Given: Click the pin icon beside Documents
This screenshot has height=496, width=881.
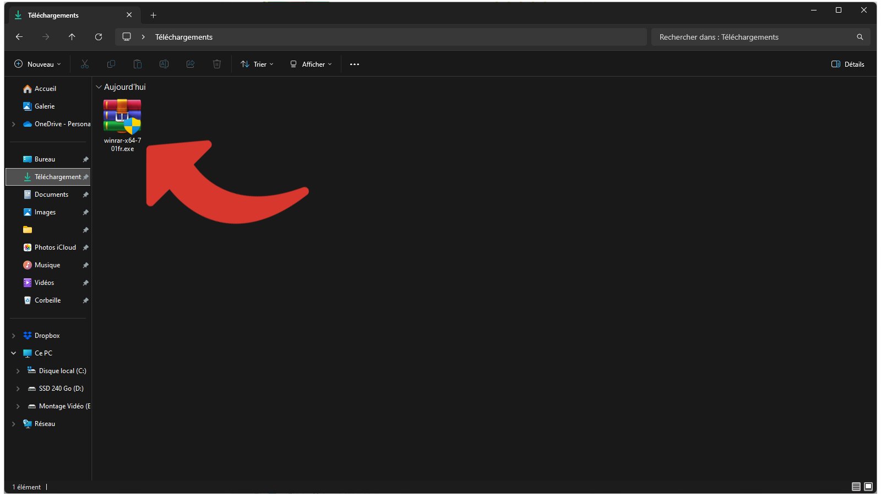Looking at the screenshot, I should [85, 195].
